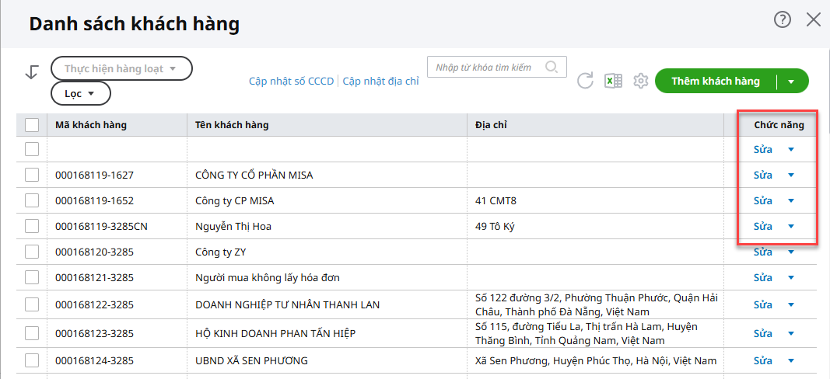This screenshot has height=379, width=830.
Task: Open the settings gear icon
Action: tap(640, 81)
